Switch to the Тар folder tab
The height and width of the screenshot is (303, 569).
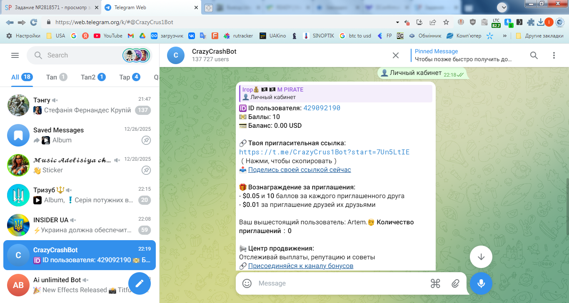[130, 77]
